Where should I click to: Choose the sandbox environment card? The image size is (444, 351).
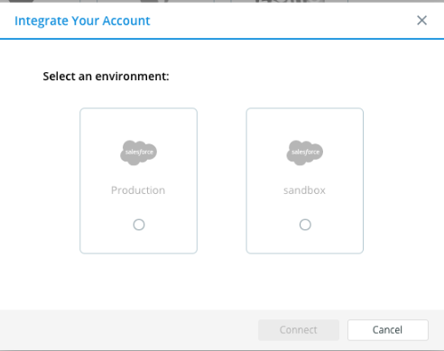[305, 180]
